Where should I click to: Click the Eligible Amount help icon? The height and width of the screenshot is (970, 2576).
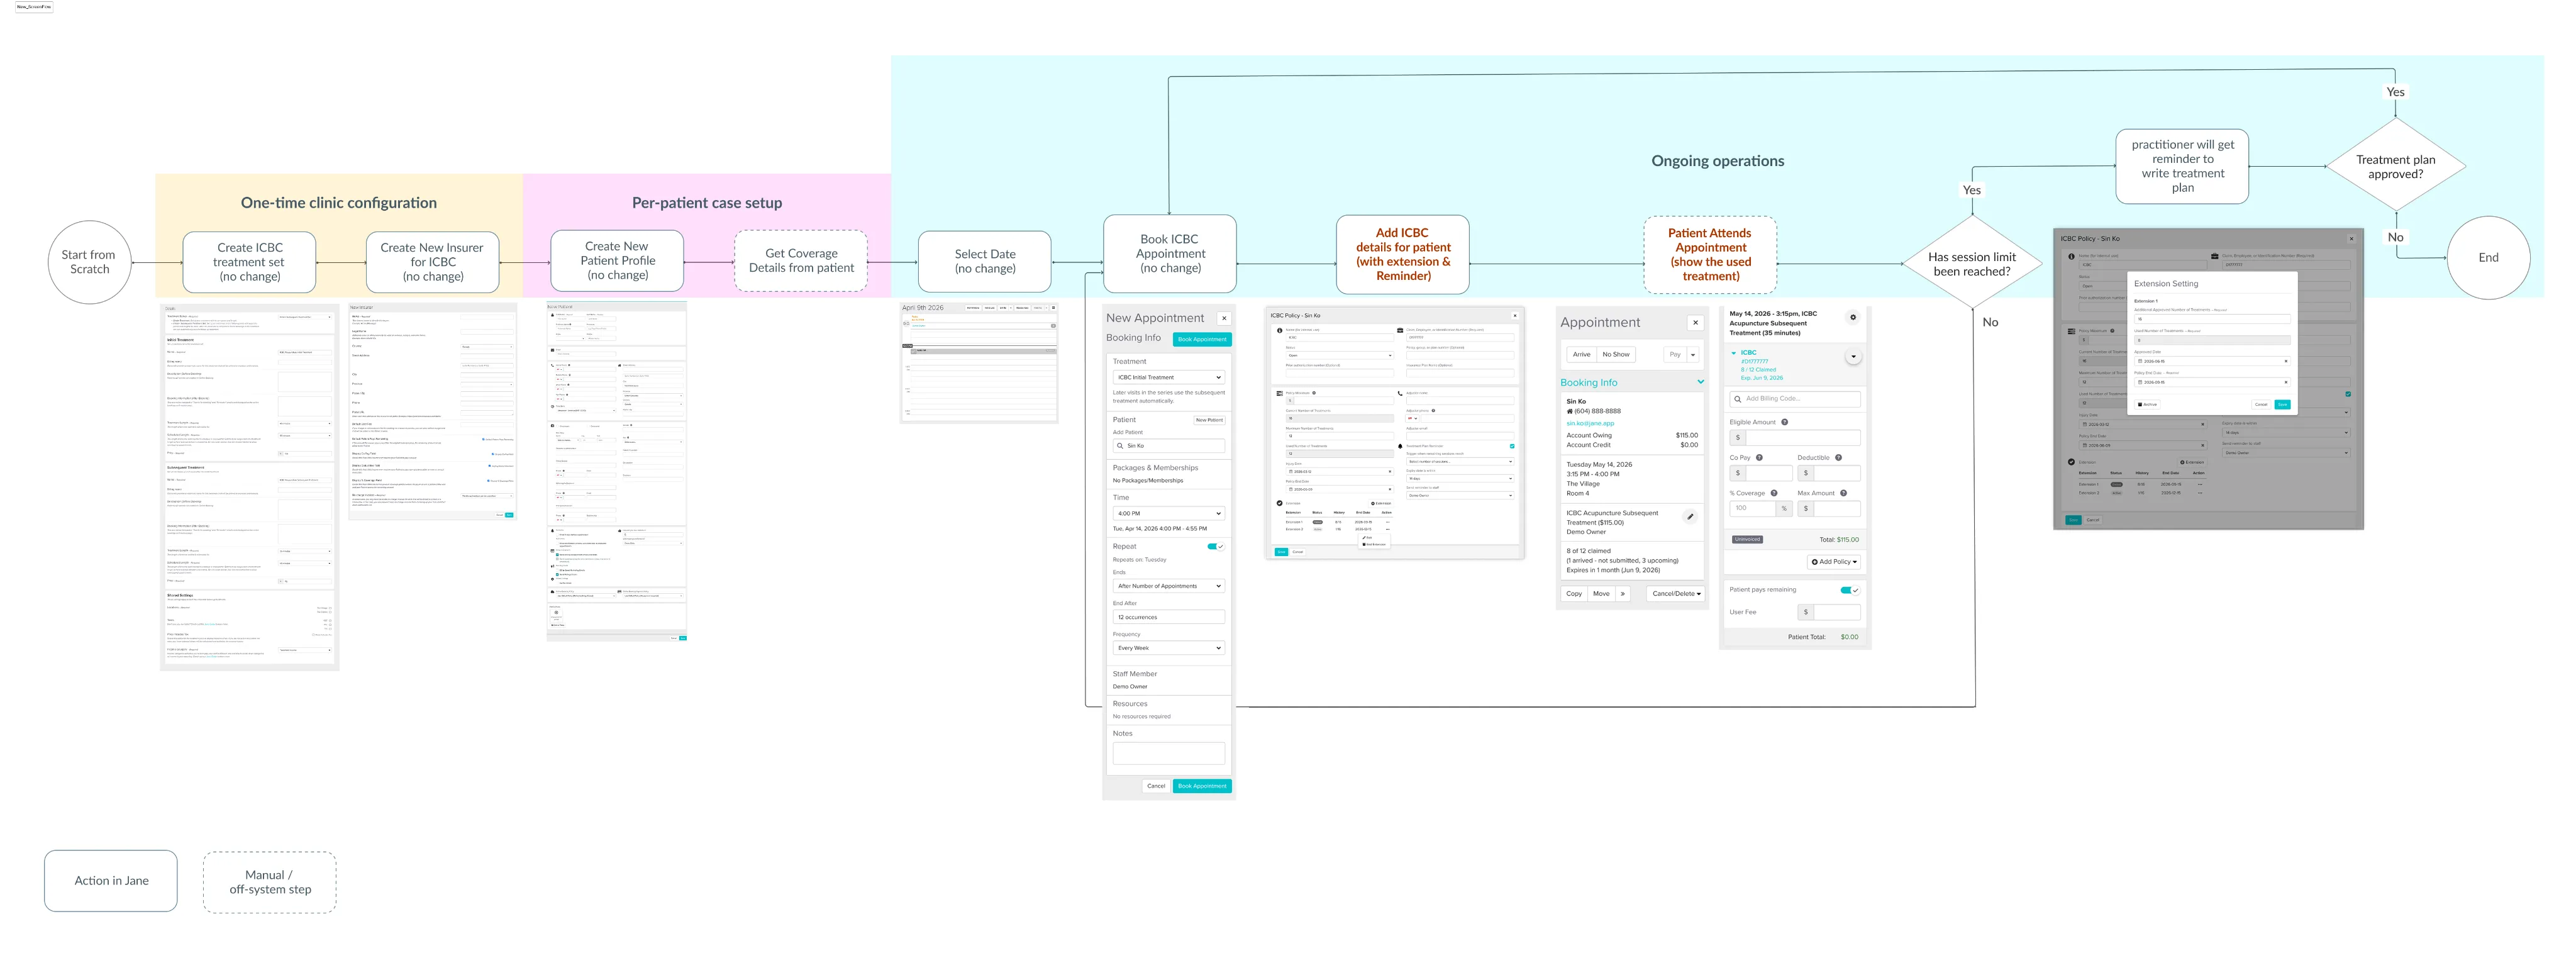pyautogui.click(x=1785, y=422)
